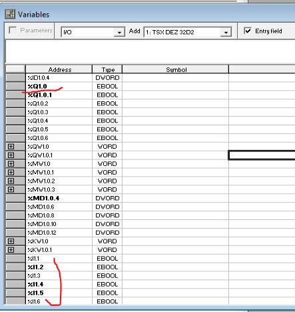This screenshot has width=295, height=312.
Task: Expand the %KW1.0.1 word row
Action: (x=11, y=250)
